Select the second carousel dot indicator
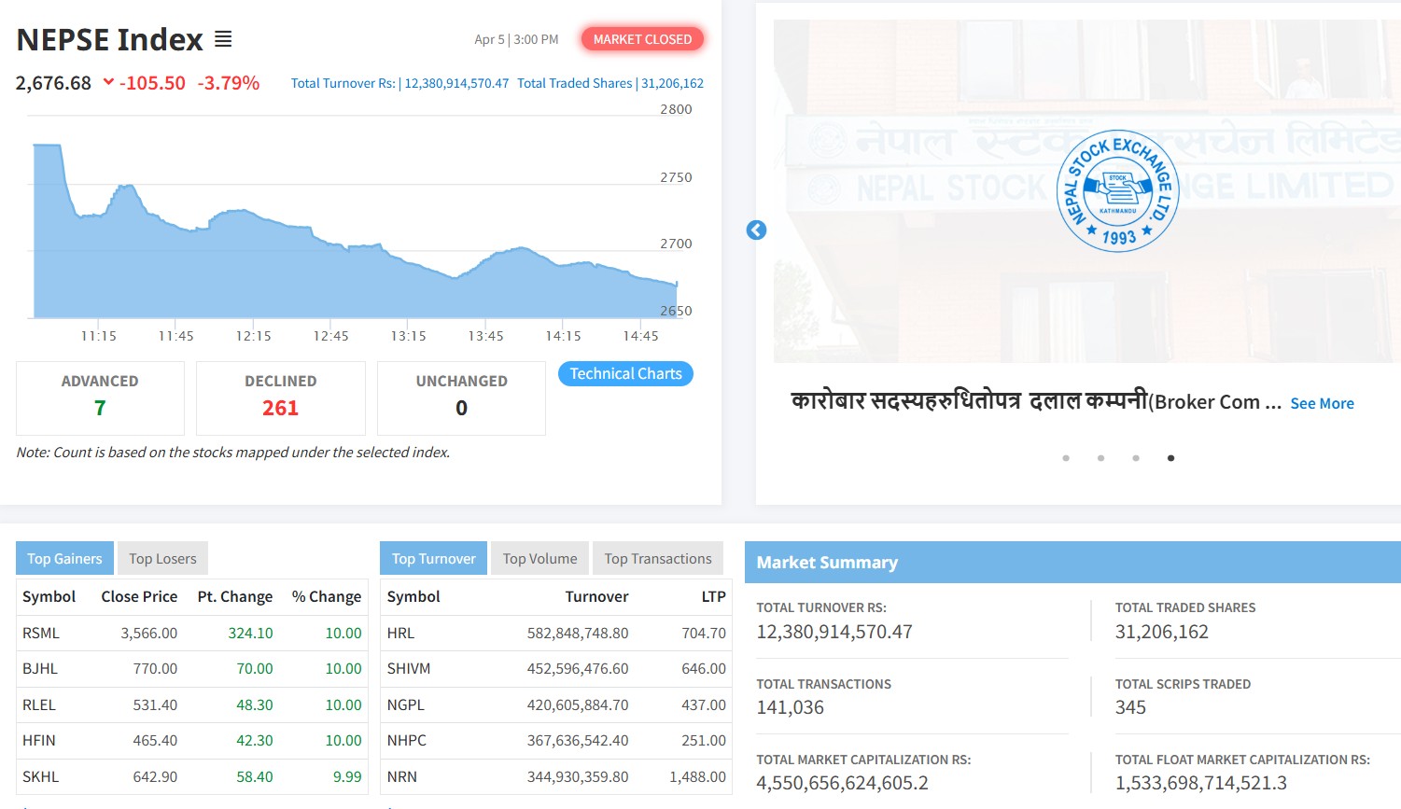The width and height of the screenshot is (1401, 809). [1101, 458]
